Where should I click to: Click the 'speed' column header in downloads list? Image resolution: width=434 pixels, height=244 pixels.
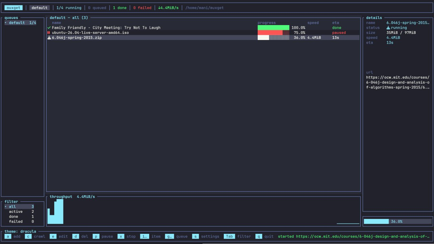pyautogui.click(x=313, y=23)
